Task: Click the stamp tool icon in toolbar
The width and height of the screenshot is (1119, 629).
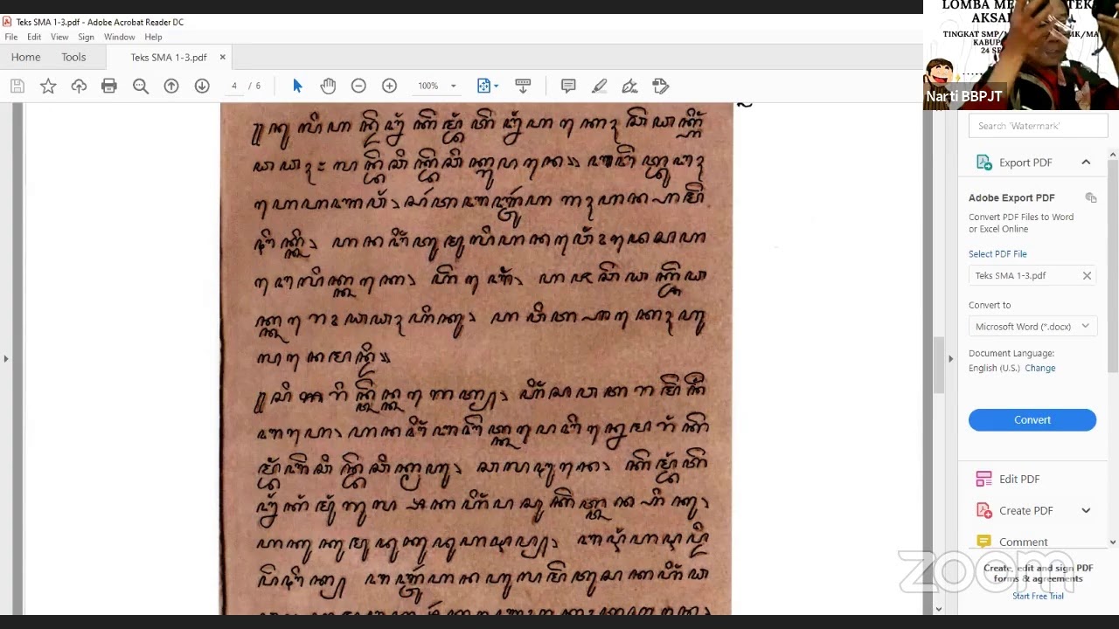Action: 661,86
